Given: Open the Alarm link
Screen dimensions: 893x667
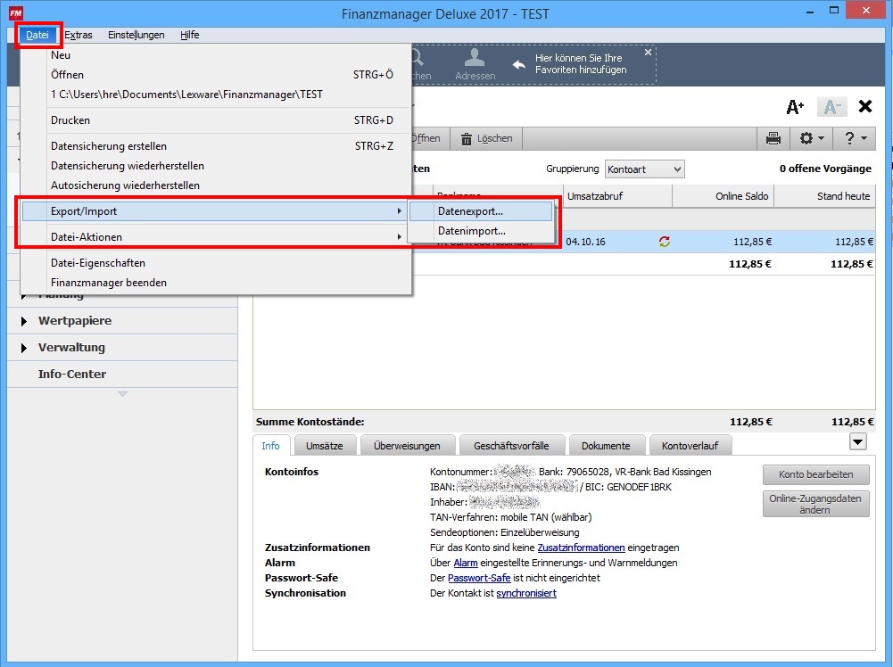Looking at the screenshot, I should coord(466,563).
